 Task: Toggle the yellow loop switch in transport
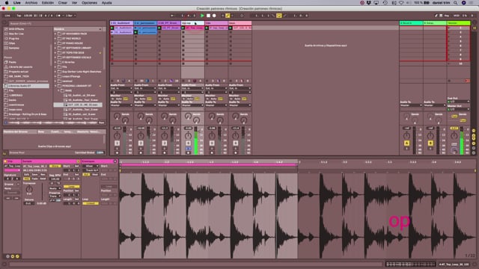coord(279,16)
